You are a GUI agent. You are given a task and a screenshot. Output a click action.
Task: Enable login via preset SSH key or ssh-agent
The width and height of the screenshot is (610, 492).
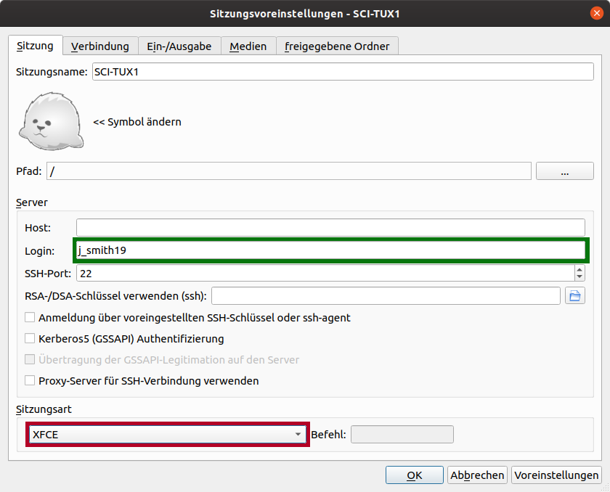pyautogui.click(x=30, y=317)
